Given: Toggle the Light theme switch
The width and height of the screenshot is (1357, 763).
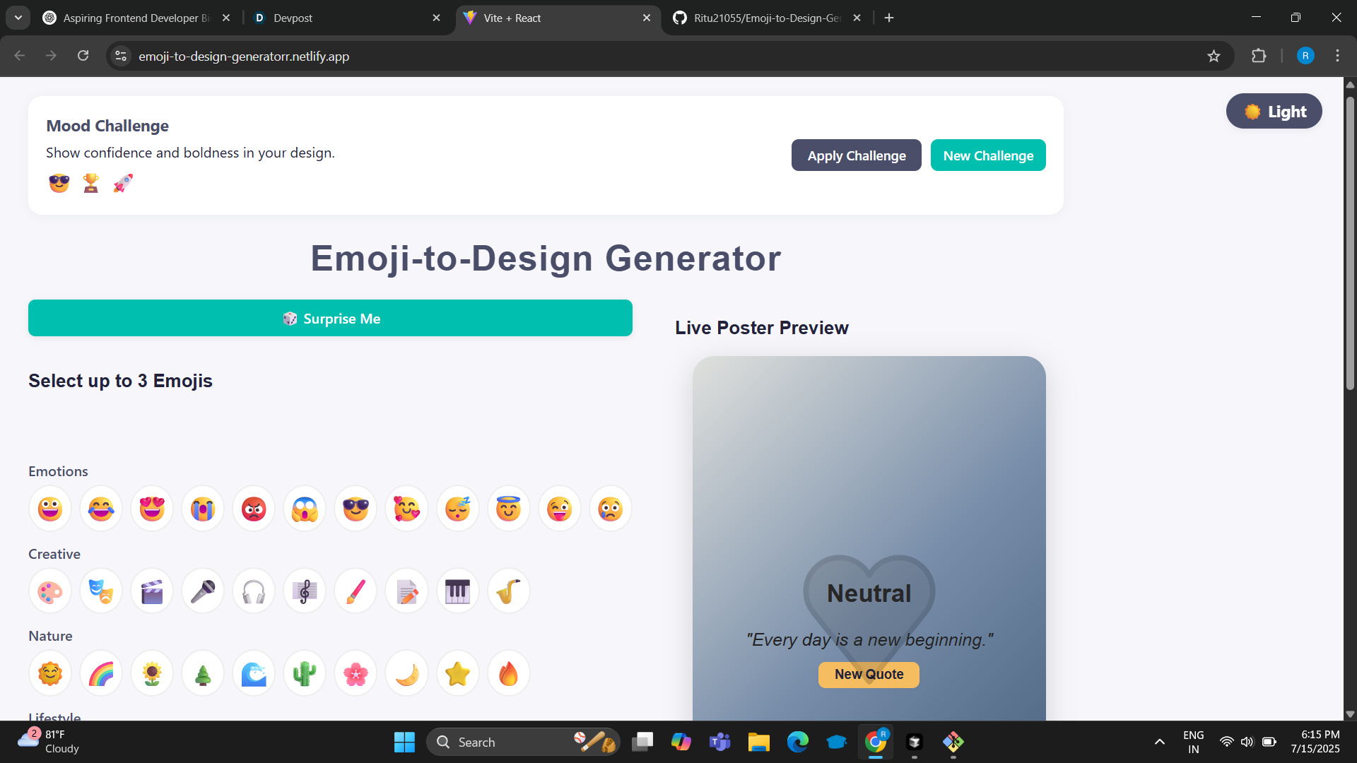Looking at the screenshot, I should (x=1274, y=111).
